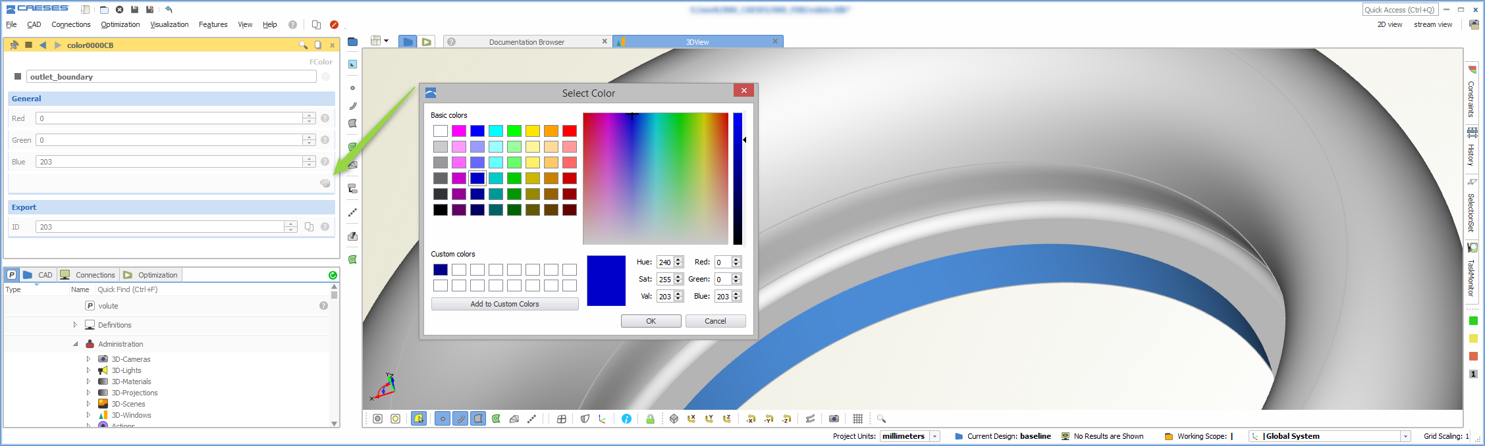Click OK in Select Color dialog
This screenshot has height=446, width=1485.
tap(651, 321)
